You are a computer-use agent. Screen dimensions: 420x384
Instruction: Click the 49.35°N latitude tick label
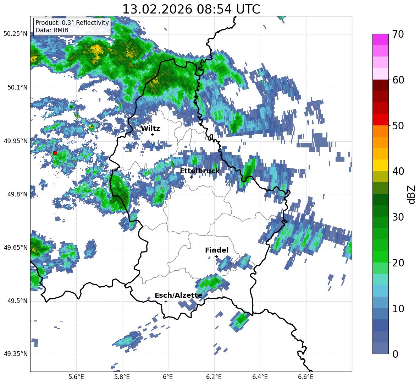click(x=16, y=354)
